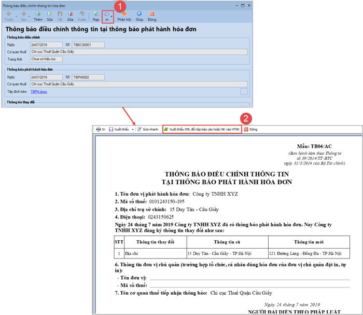
Task: Print the report with In printer icon
Action: point(101,129)
